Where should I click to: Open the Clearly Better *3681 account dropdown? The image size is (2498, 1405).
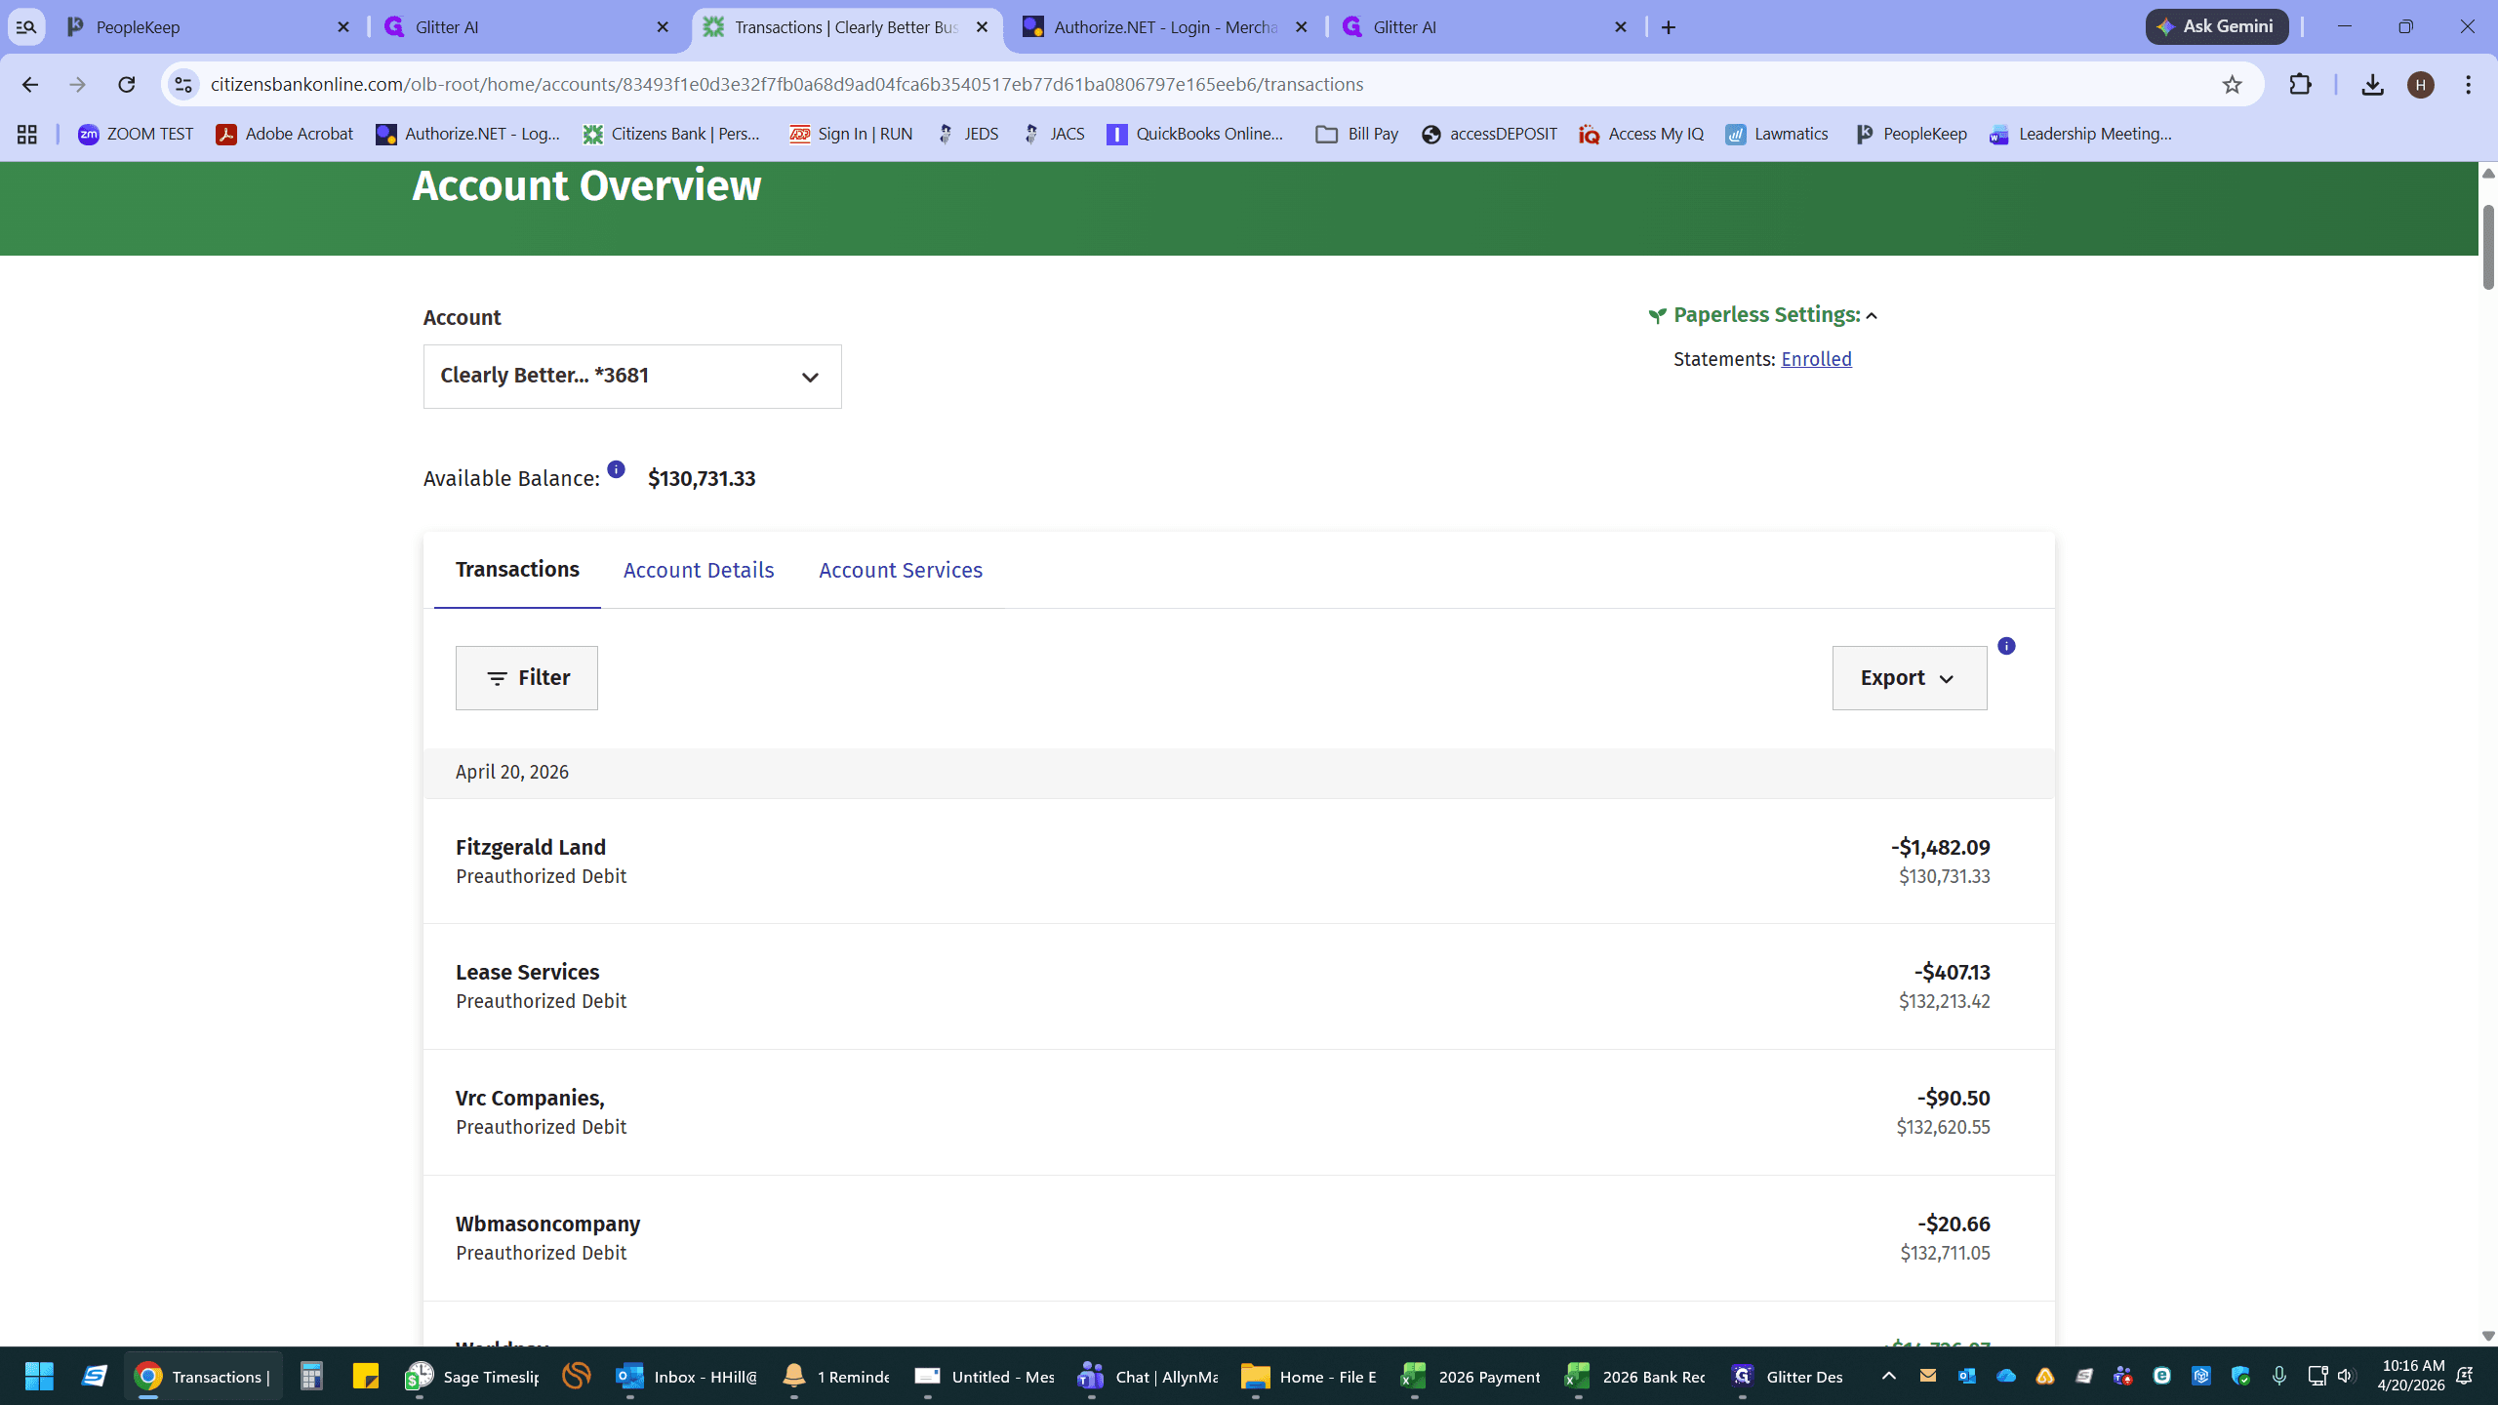(x=632, y=377)
